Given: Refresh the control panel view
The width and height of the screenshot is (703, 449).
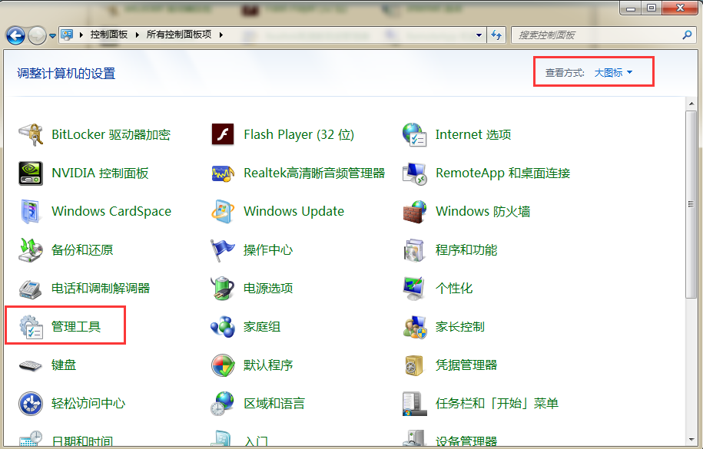Looking at the screenshot, I should click(x=496, y=35).
